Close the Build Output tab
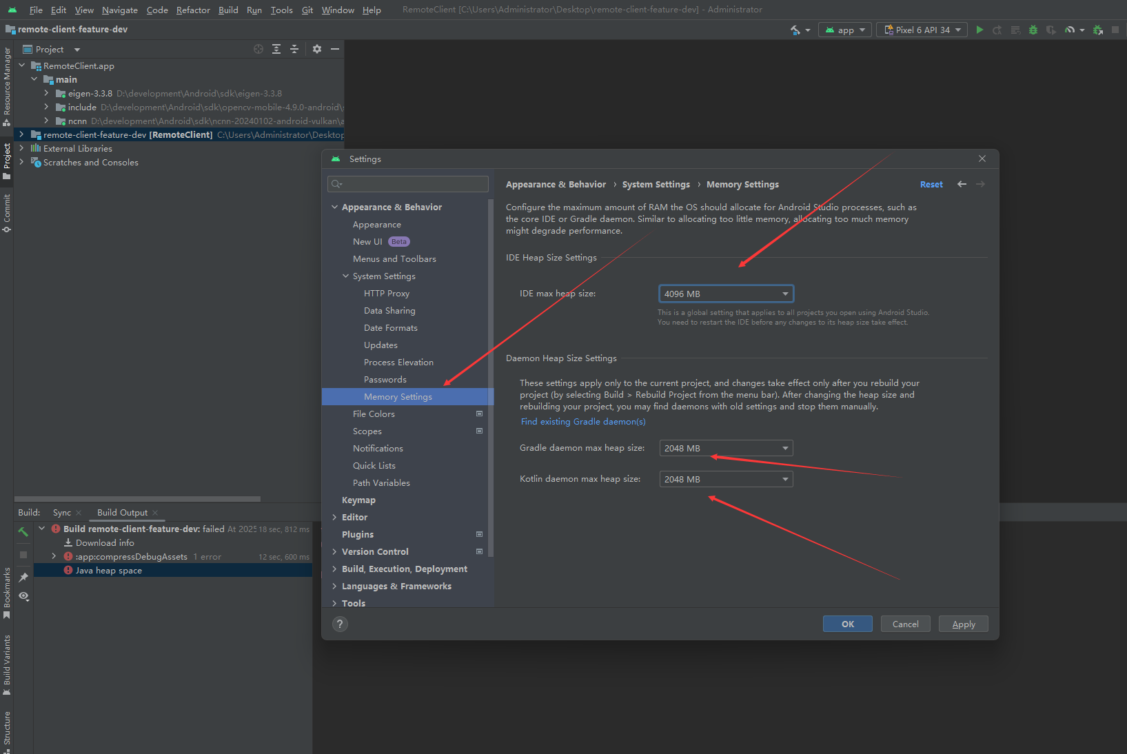Viewport: 1127px width, 754px height. point(155,512)
